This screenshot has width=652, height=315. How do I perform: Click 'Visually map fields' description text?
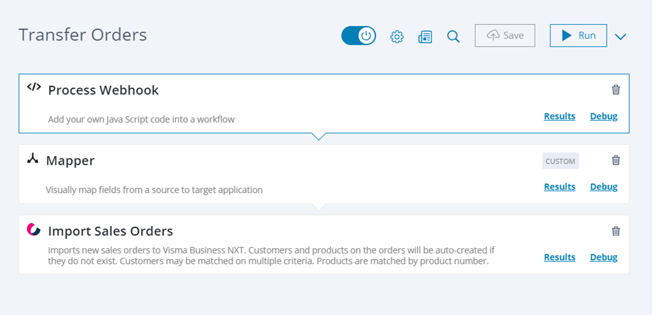[154, 190]
